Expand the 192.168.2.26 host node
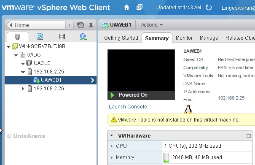The height and width of the screenshot is (165, 255). click(23, 89)
